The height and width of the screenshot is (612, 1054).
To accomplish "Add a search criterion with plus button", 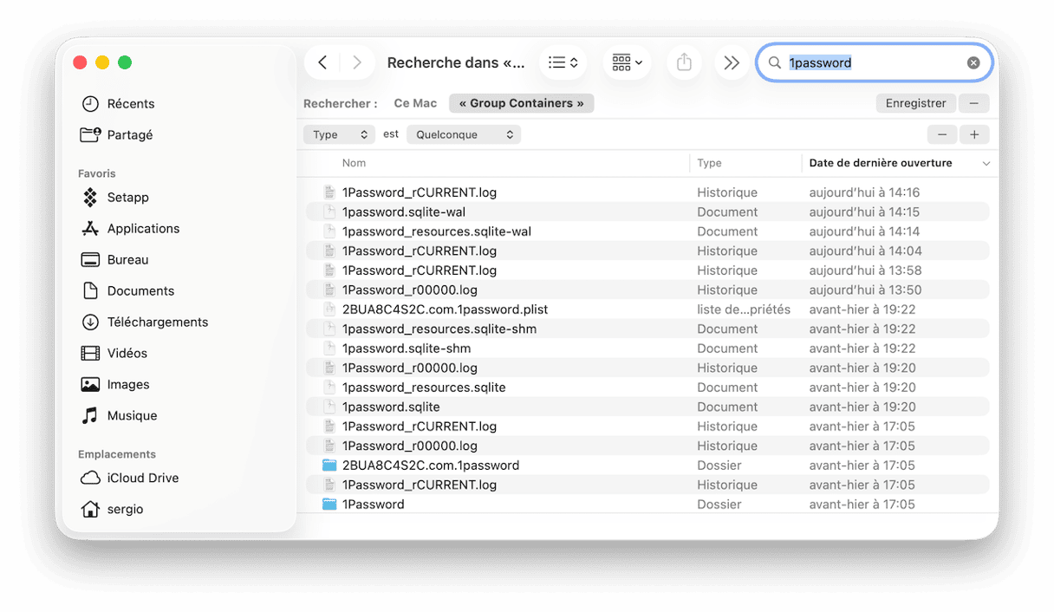I will 974,134.
